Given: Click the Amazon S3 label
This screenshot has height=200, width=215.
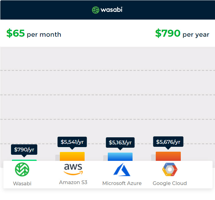Looking at the screenshot, I should 73,183.
